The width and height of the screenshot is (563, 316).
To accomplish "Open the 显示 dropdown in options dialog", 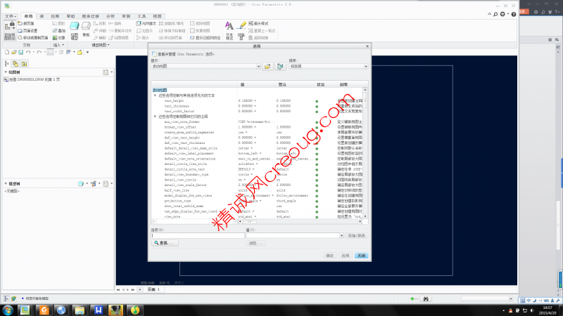I will click(258, 66).
